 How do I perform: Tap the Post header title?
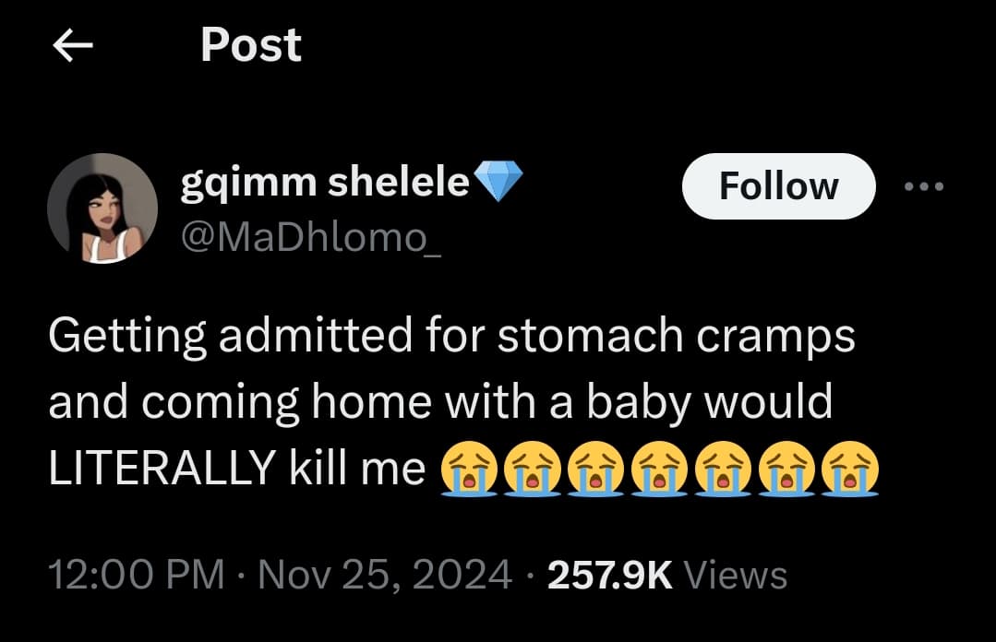tap(250, 45)
